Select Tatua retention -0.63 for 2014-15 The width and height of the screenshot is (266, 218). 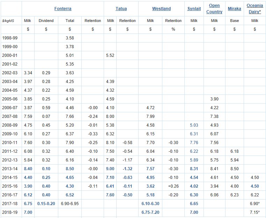pos(127,178)
